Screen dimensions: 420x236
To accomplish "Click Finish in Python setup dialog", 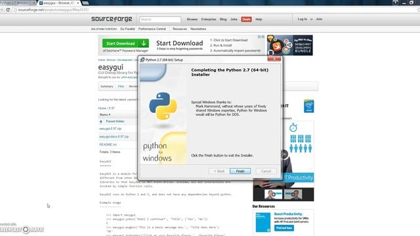I will [x=240, y=171].
